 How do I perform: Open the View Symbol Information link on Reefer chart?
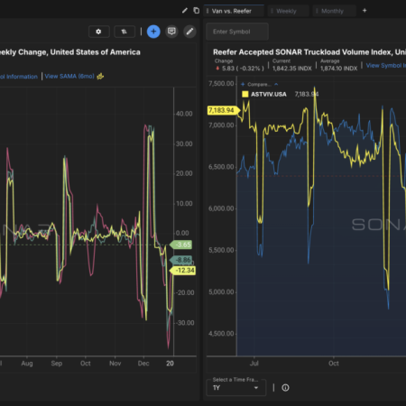[x=386, y=66]
